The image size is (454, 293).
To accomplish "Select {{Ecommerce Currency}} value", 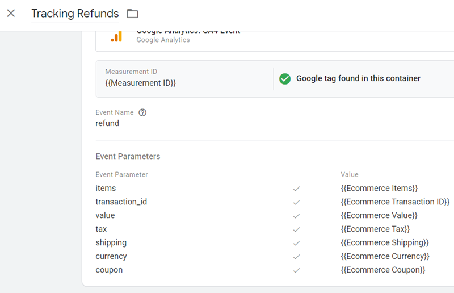I will tap(385, 256).
